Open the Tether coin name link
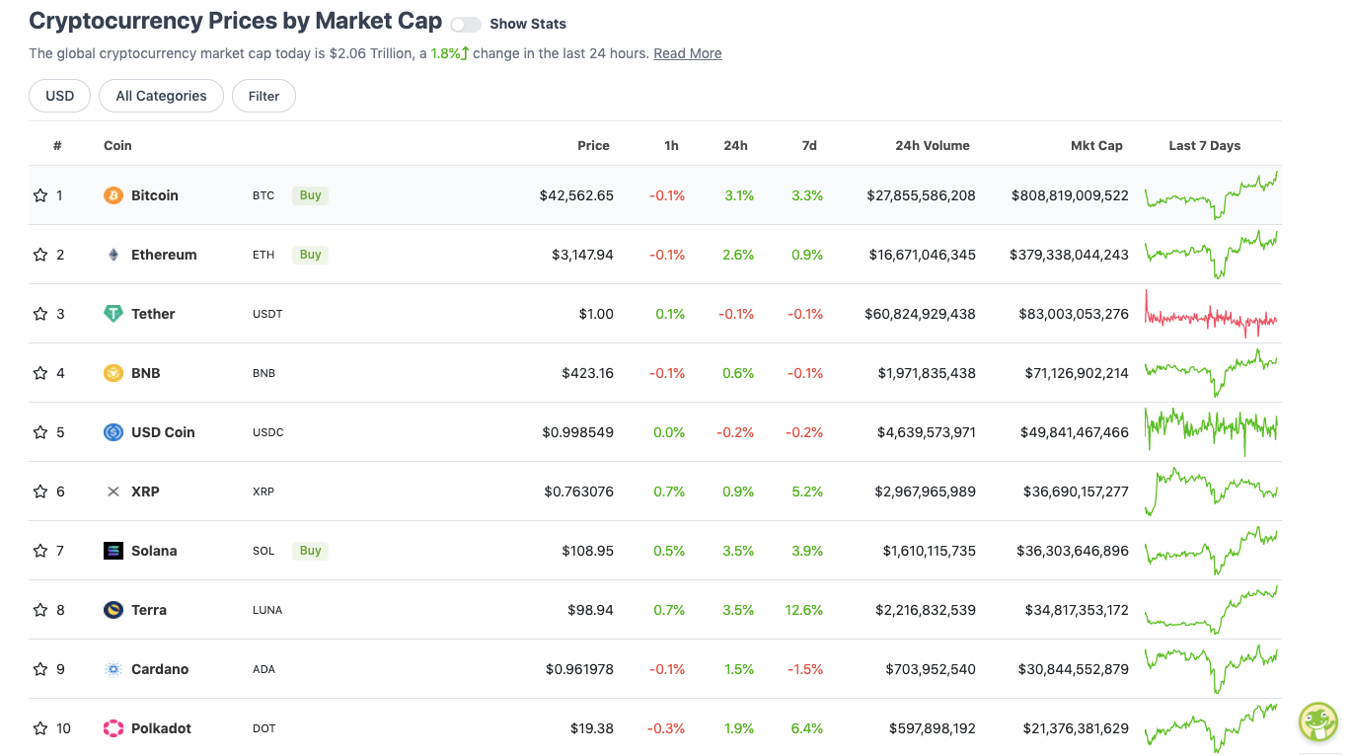1351x756 pixels. pos(153,314)
